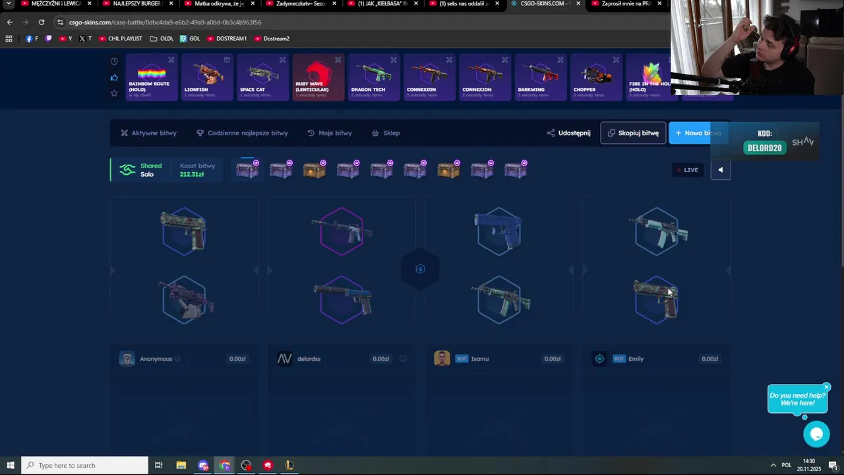This screenshot has width=844, height=475.
Task: Click the Koszt bitwy 212.31zł value
Action: (191, 174)
